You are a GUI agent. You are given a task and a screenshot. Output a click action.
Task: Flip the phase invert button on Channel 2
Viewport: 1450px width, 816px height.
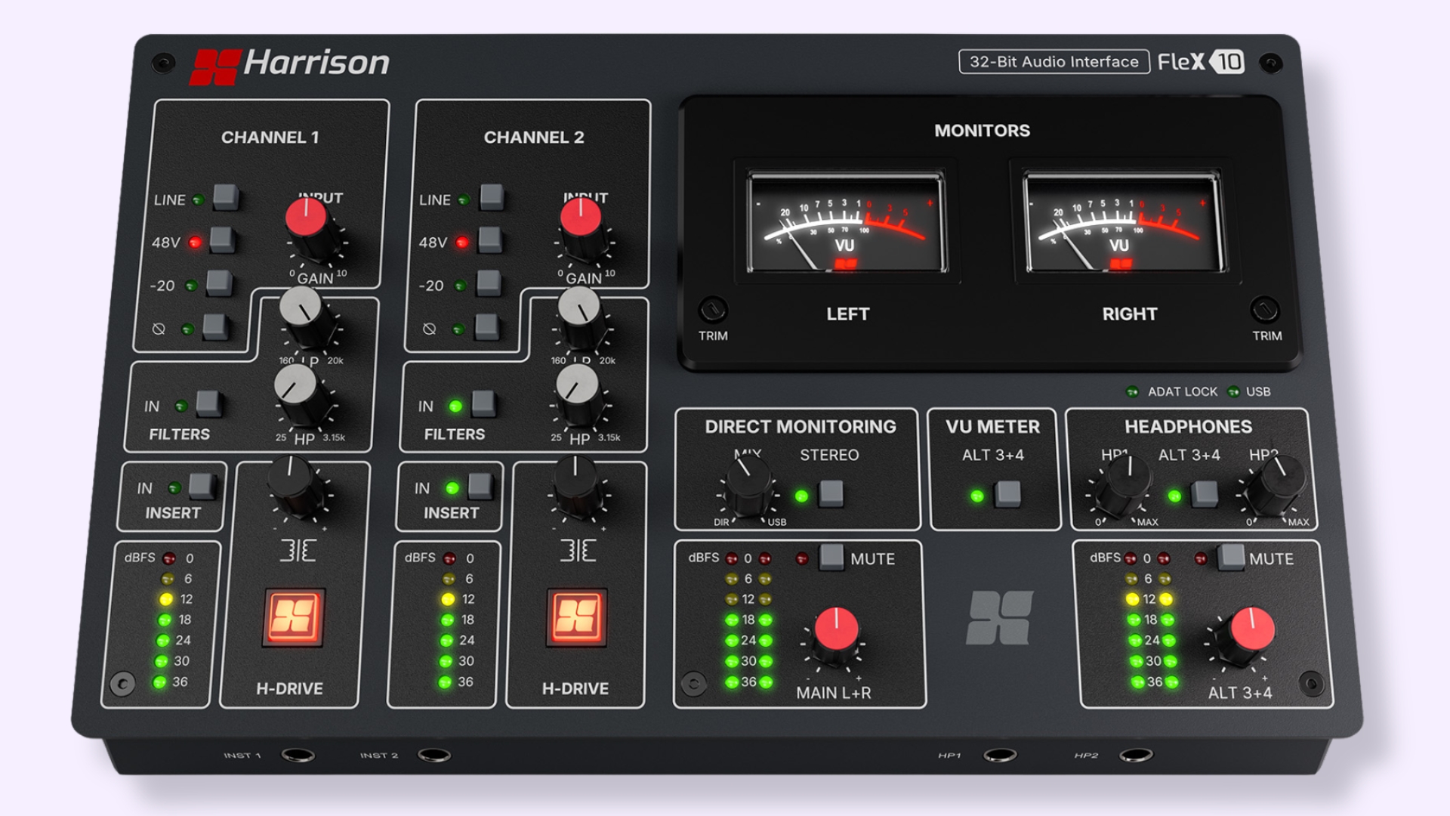[487, 326]
